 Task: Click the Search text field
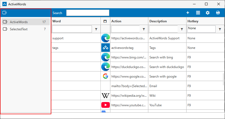88,13
